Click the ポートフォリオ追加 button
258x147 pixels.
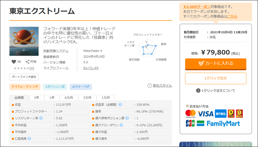pyautogui.click(x=24, y=77)
